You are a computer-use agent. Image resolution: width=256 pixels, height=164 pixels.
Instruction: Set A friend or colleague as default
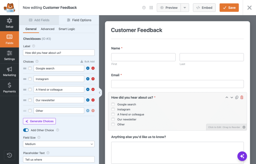pos(30,89)
